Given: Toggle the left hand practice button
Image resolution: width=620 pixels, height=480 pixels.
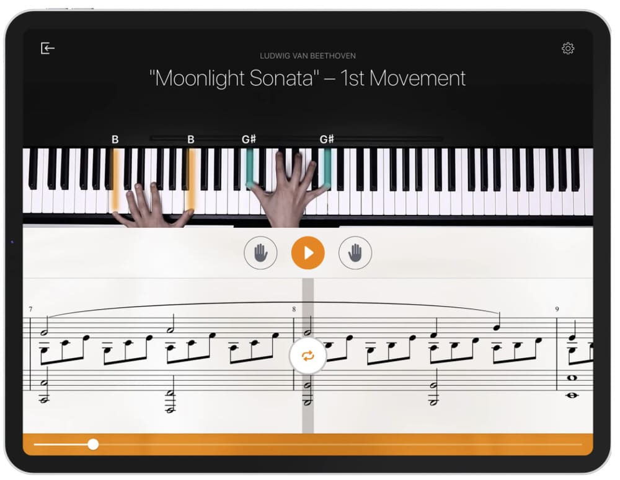Looking at the screenshot, I should point(260,253).
